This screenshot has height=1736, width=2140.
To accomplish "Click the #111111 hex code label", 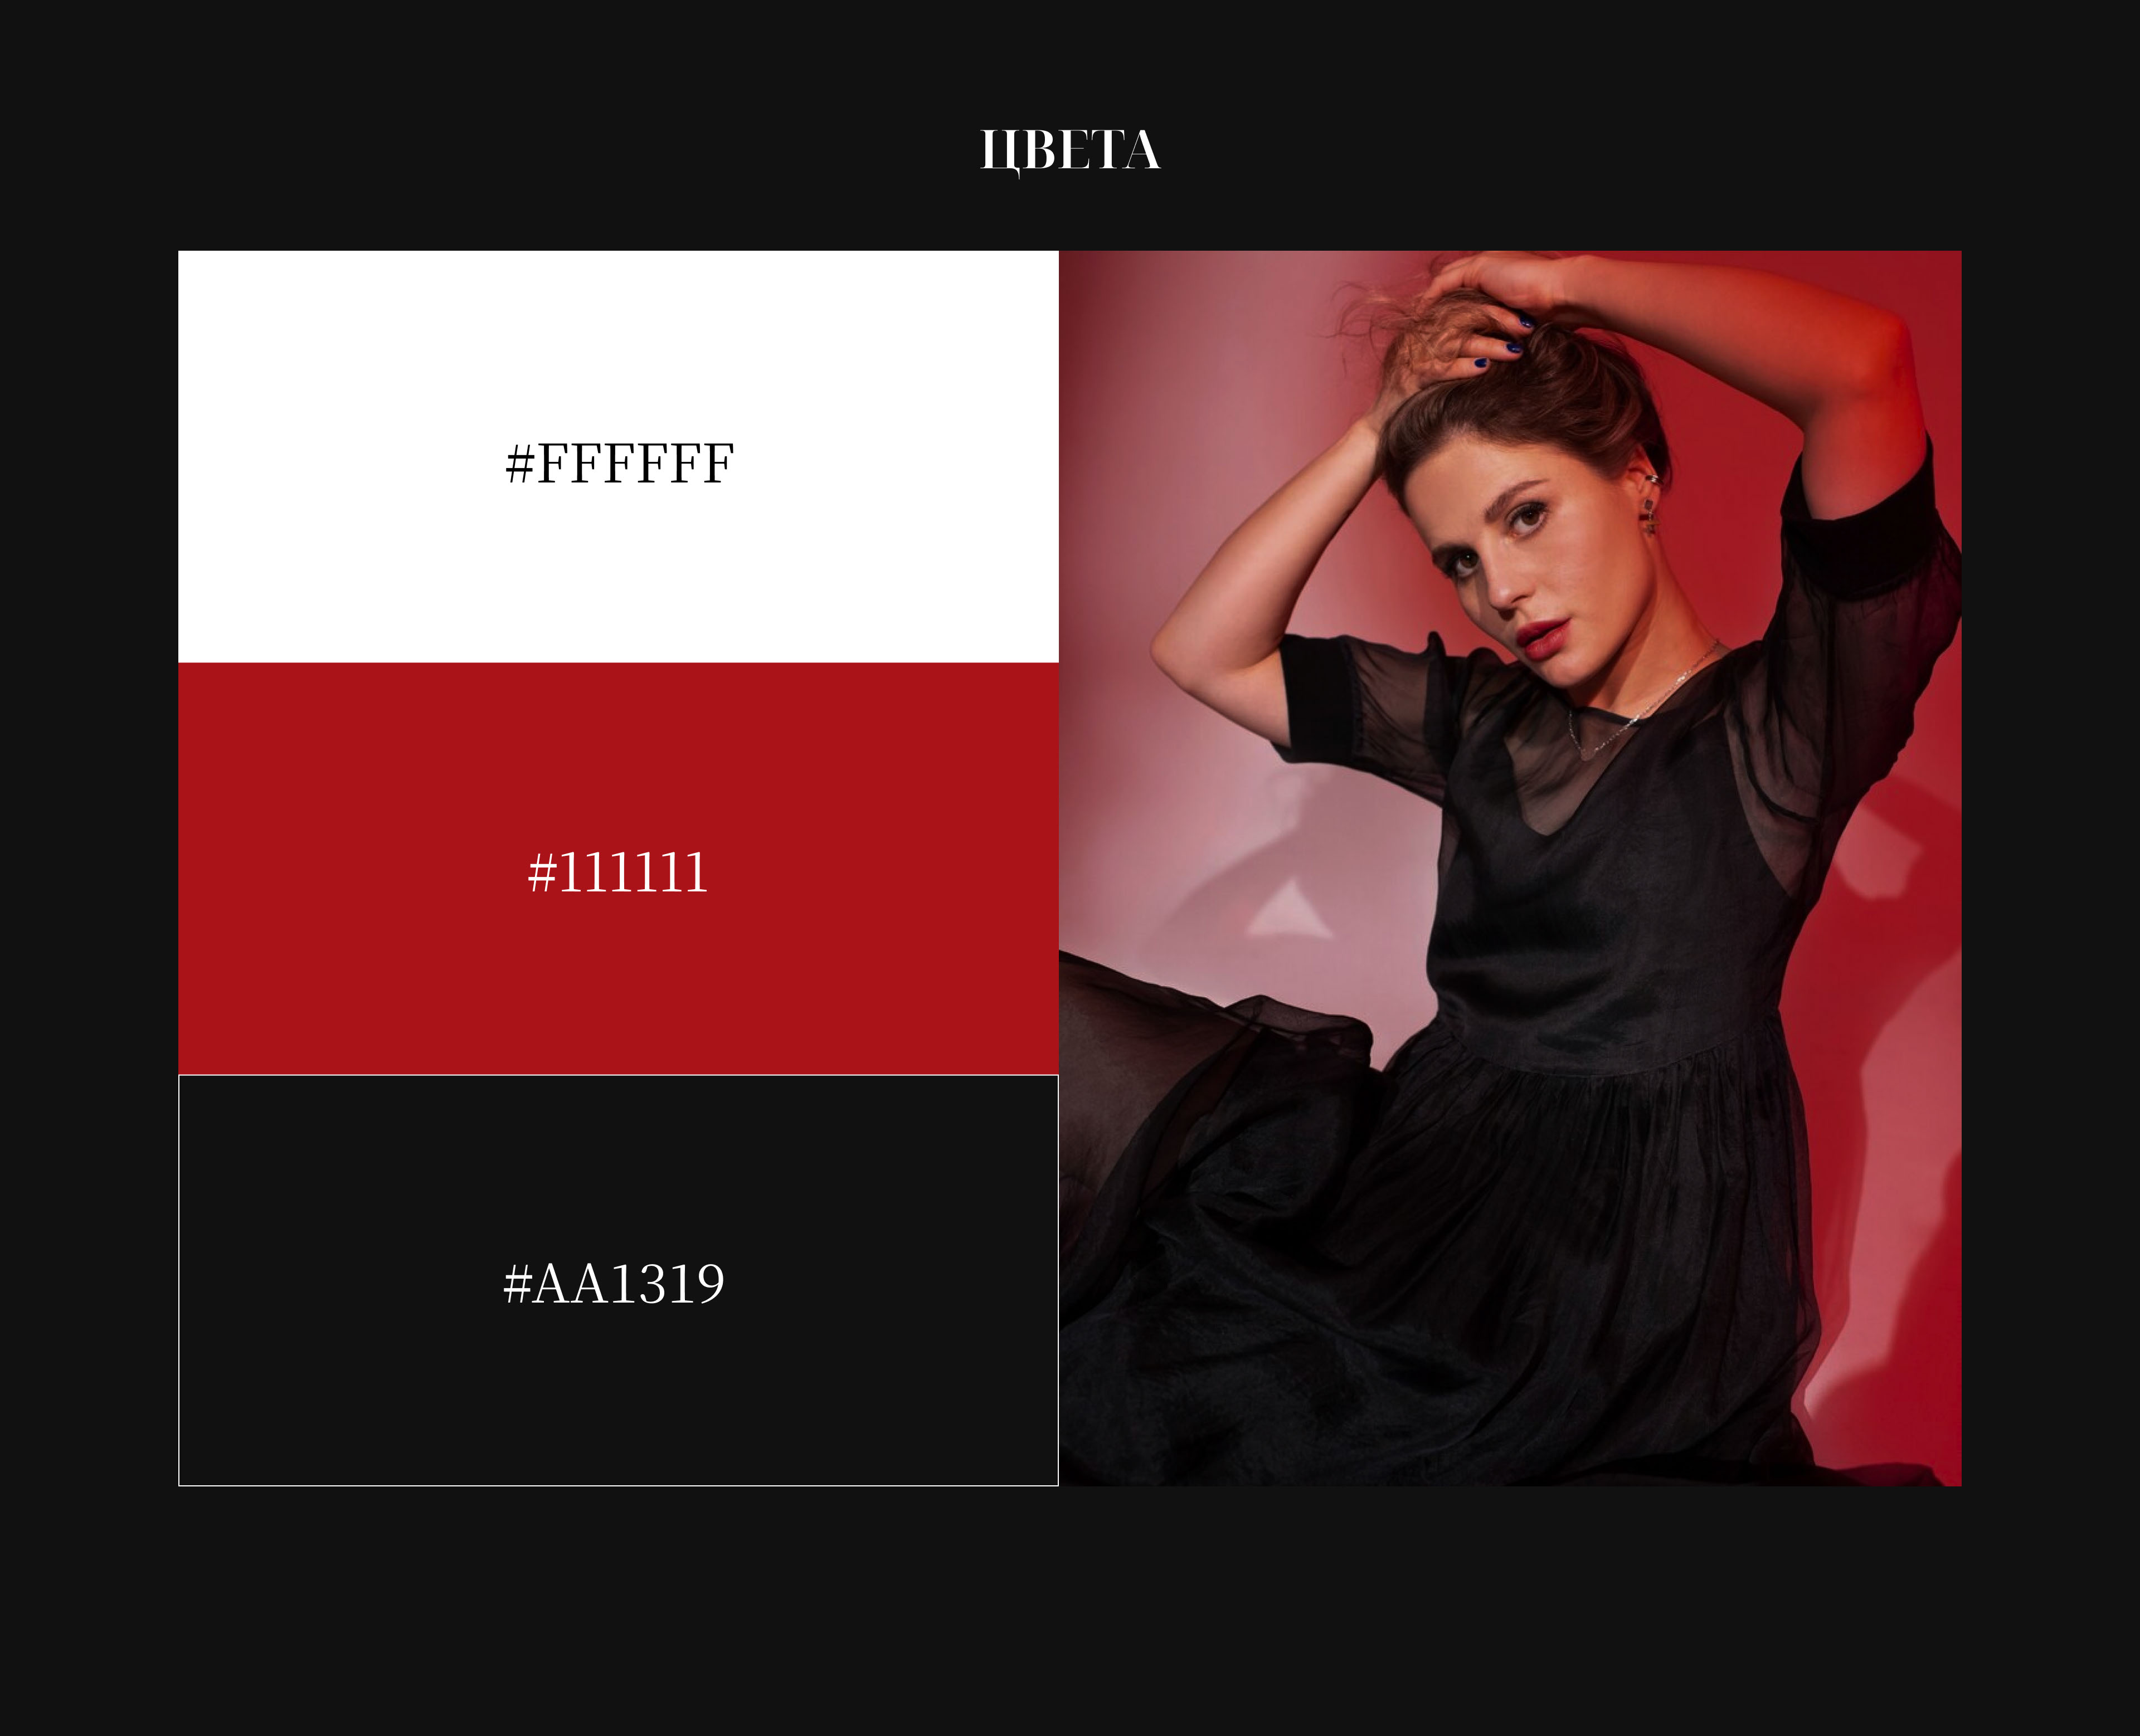I will click(x=618, y=873).
